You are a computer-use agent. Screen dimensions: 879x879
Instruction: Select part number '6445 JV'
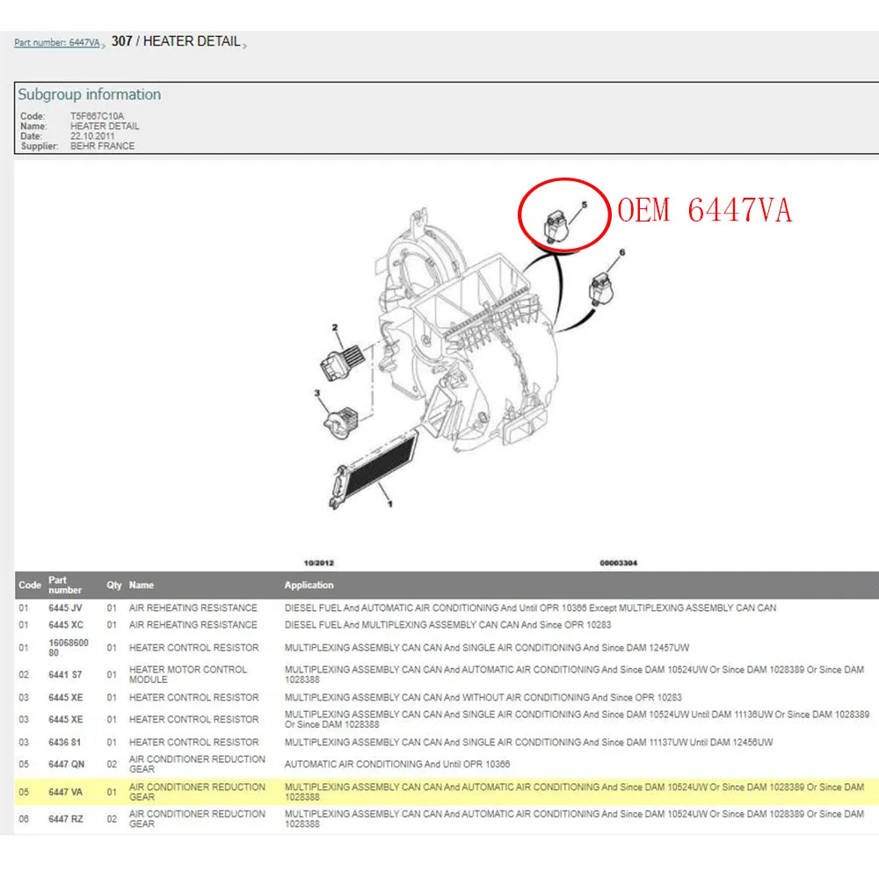(x=65, y=607)
